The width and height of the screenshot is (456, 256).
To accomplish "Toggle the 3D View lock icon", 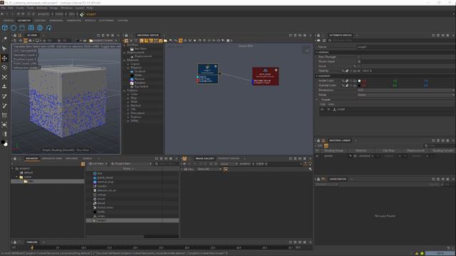I will 15,36.
